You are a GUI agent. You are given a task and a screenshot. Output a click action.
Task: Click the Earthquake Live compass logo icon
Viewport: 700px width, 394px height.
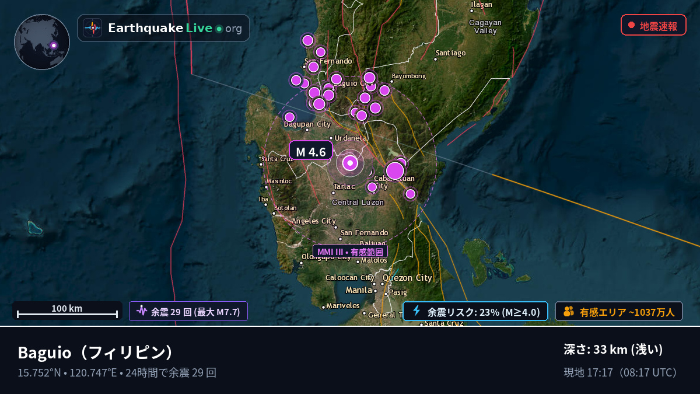[93, 28]
